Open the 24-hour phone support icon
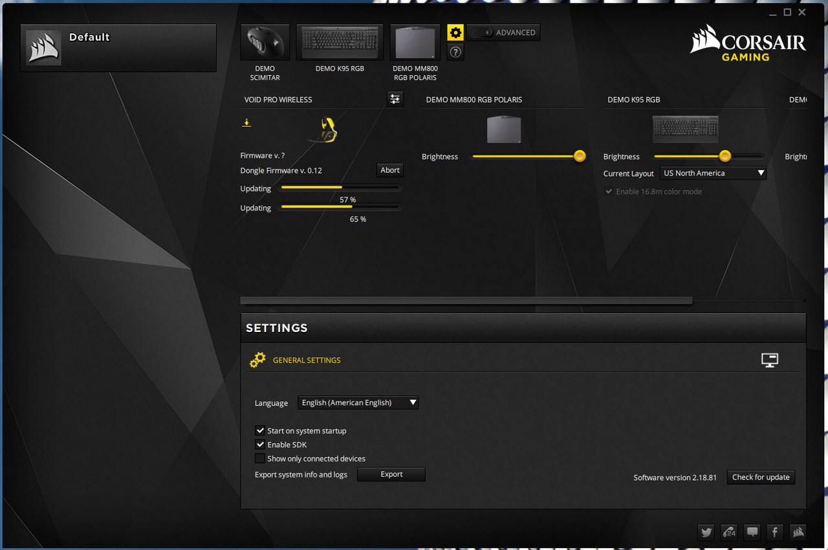 tap(729, 532)
